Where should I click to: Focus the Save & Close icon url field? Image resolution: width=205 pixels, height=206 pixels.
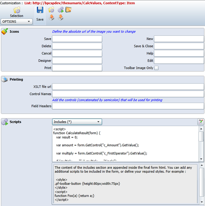tap(179, 46)
